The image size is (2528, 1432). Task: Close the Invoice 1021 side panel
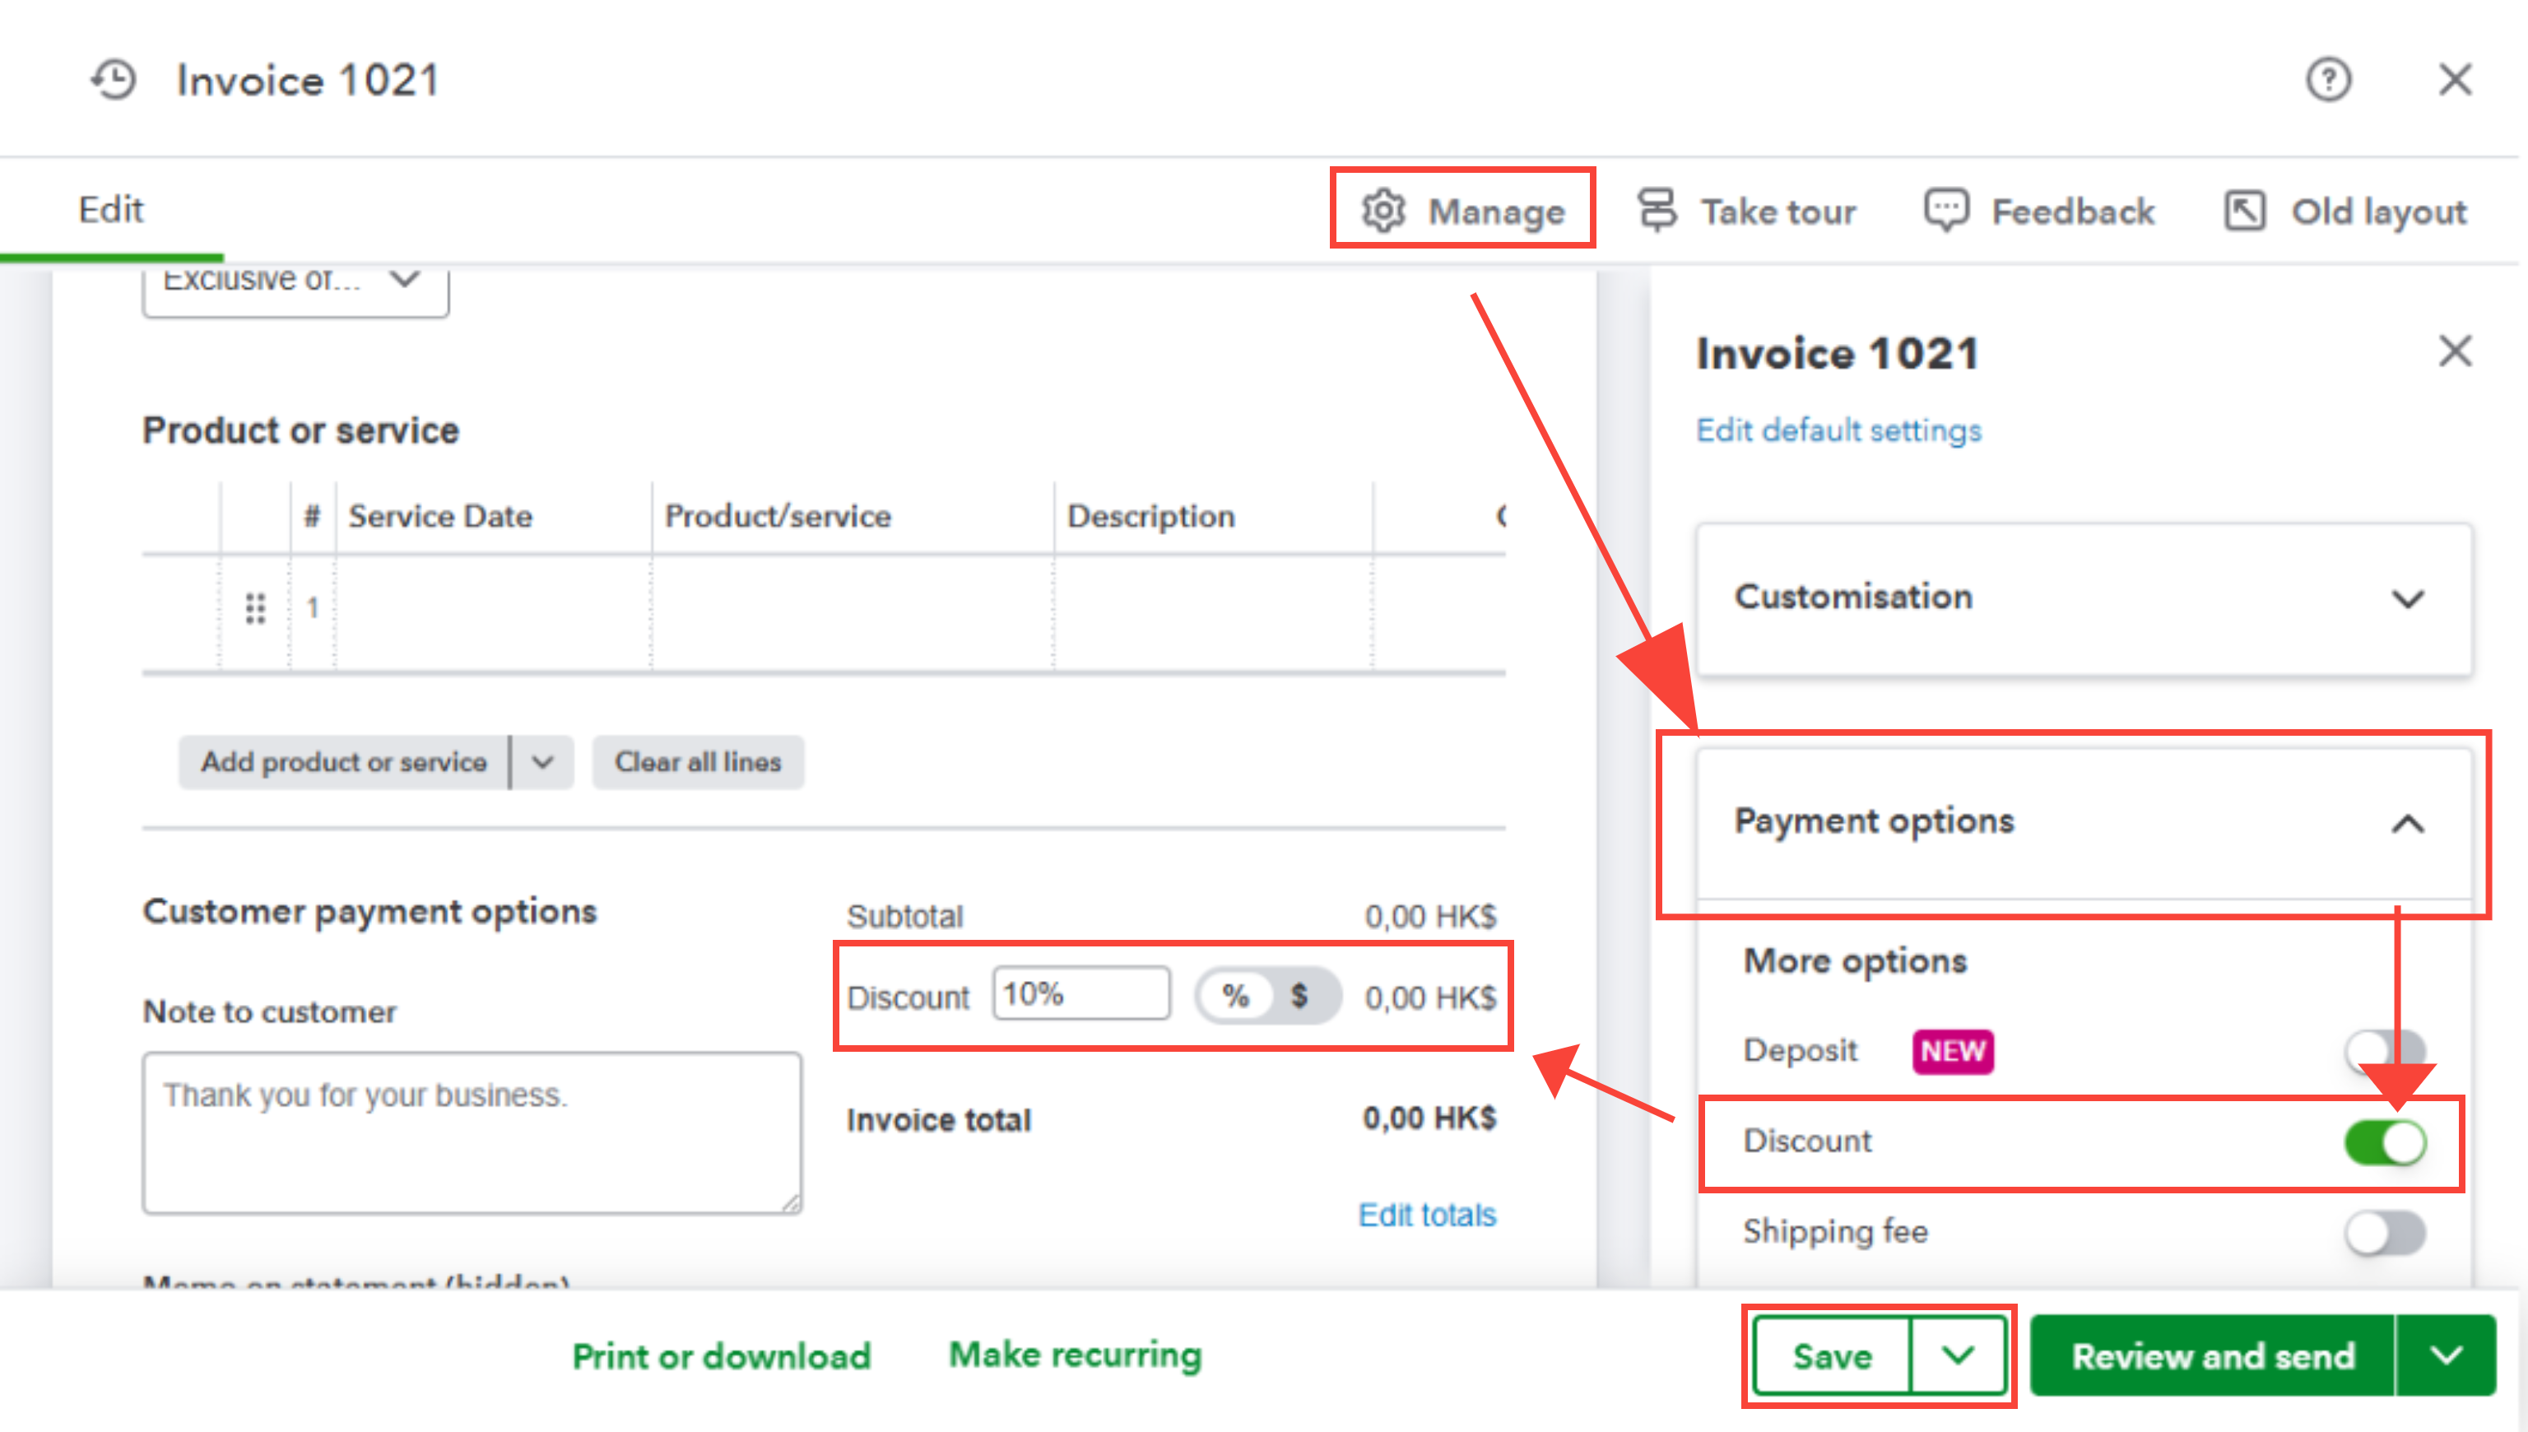(x=2454, y=351)
